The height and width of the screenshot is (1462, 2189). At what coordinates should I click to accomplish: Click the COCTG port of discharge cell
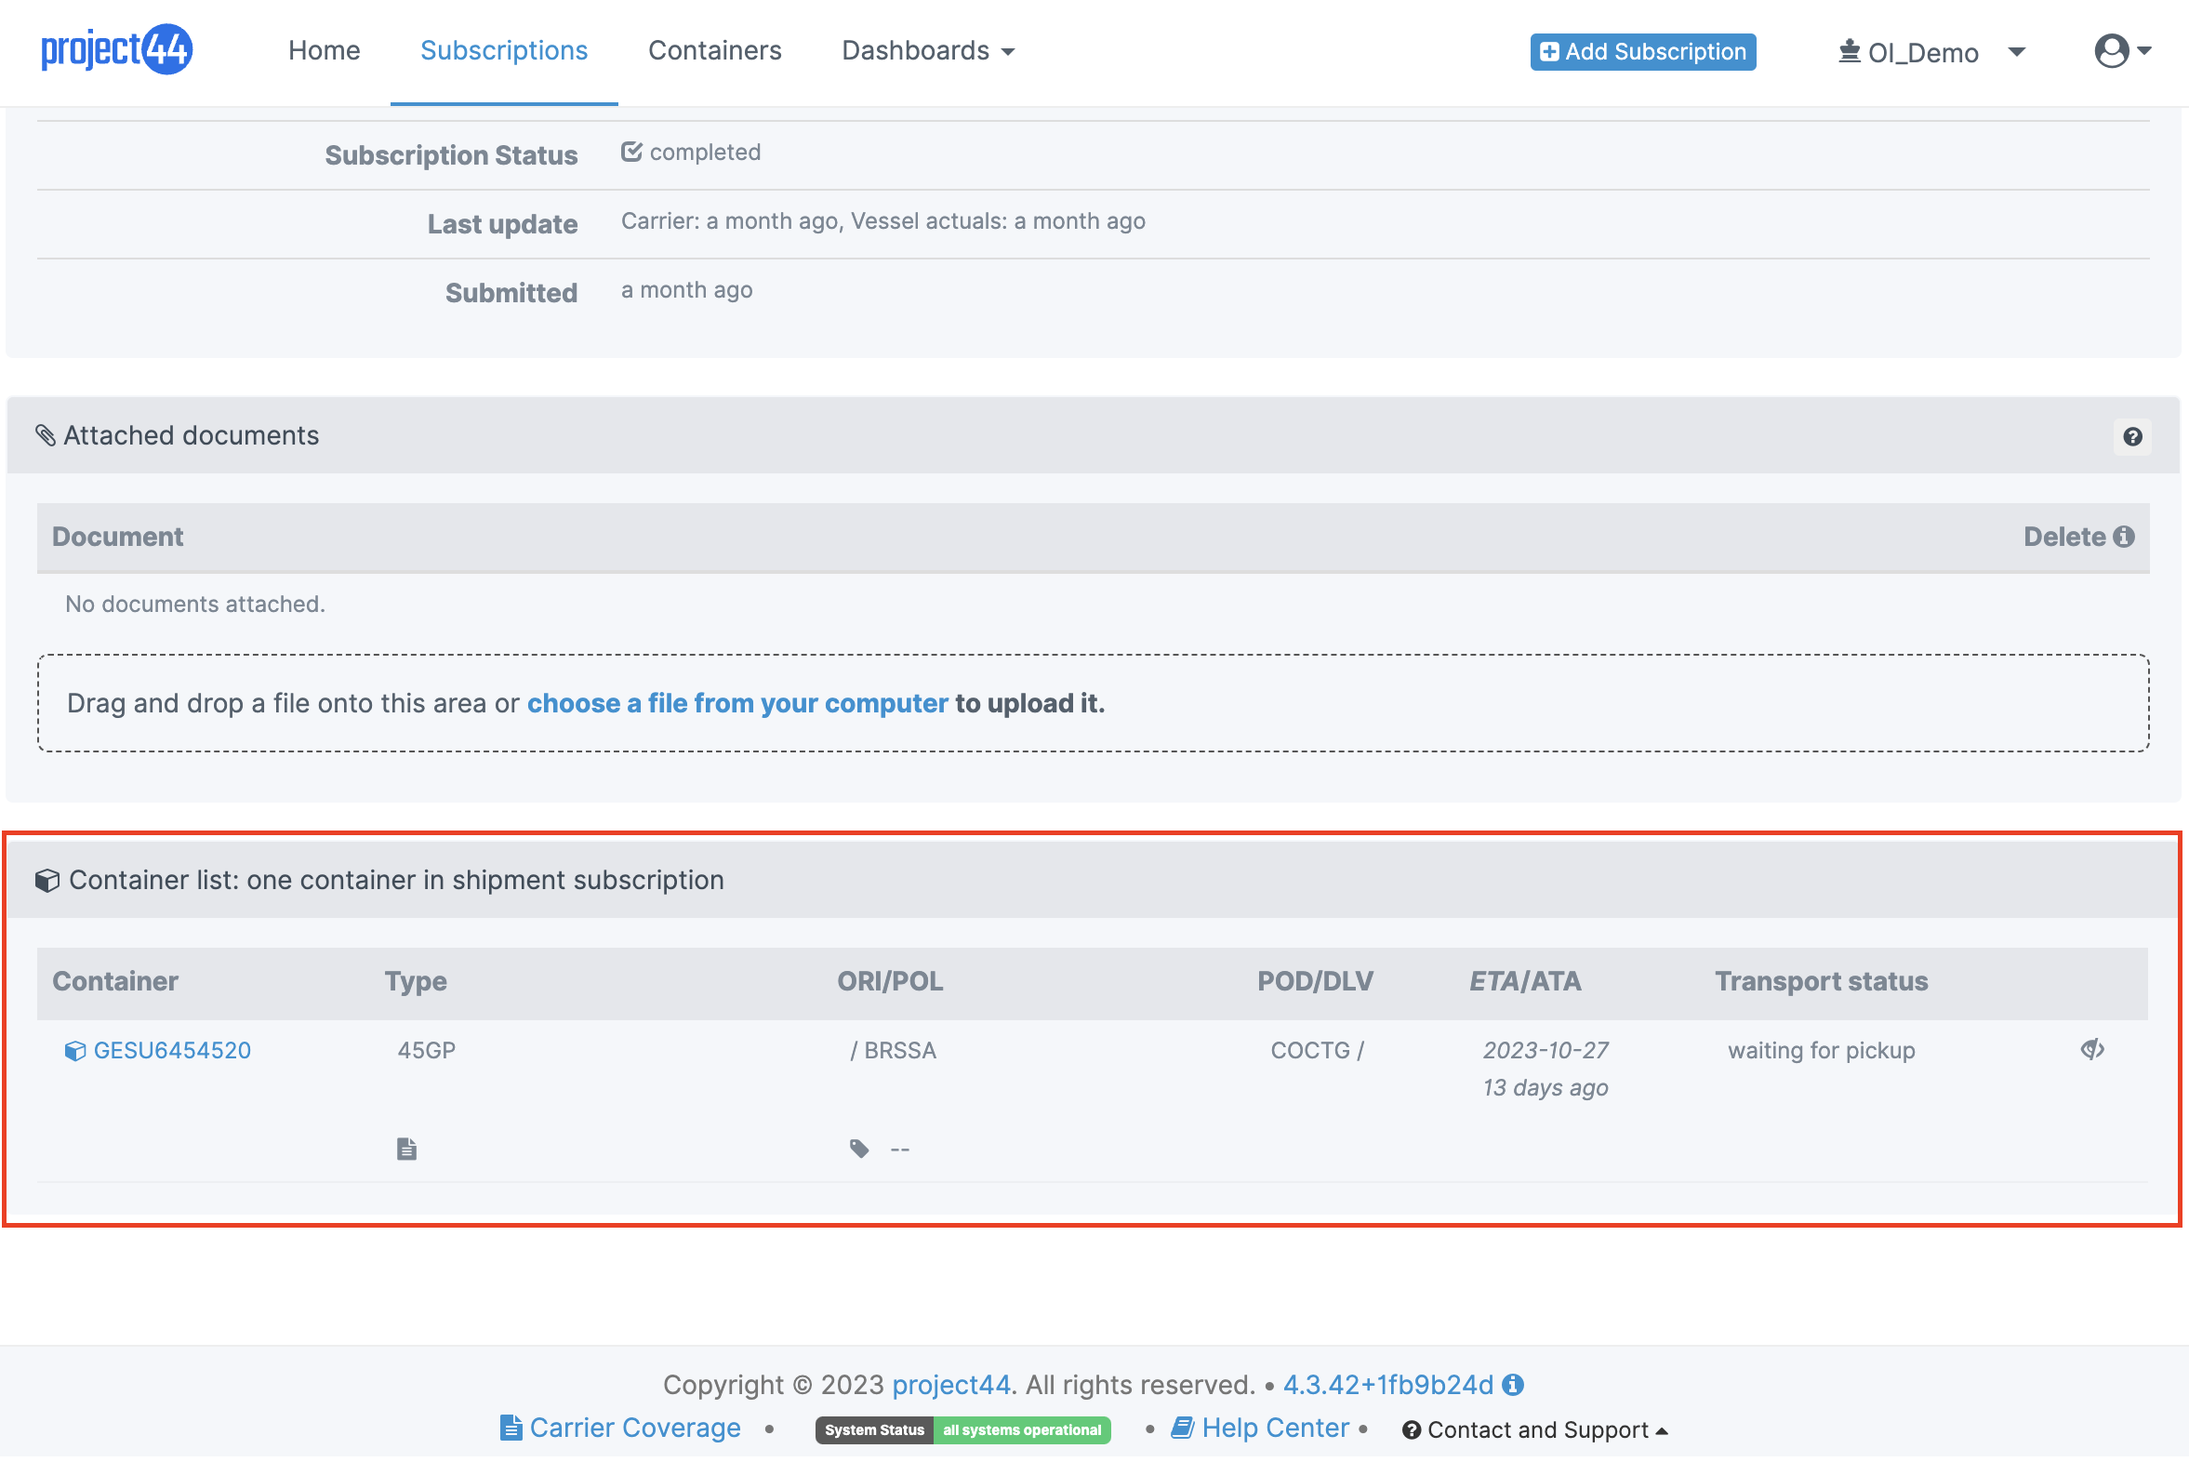pos(1317,1050)
